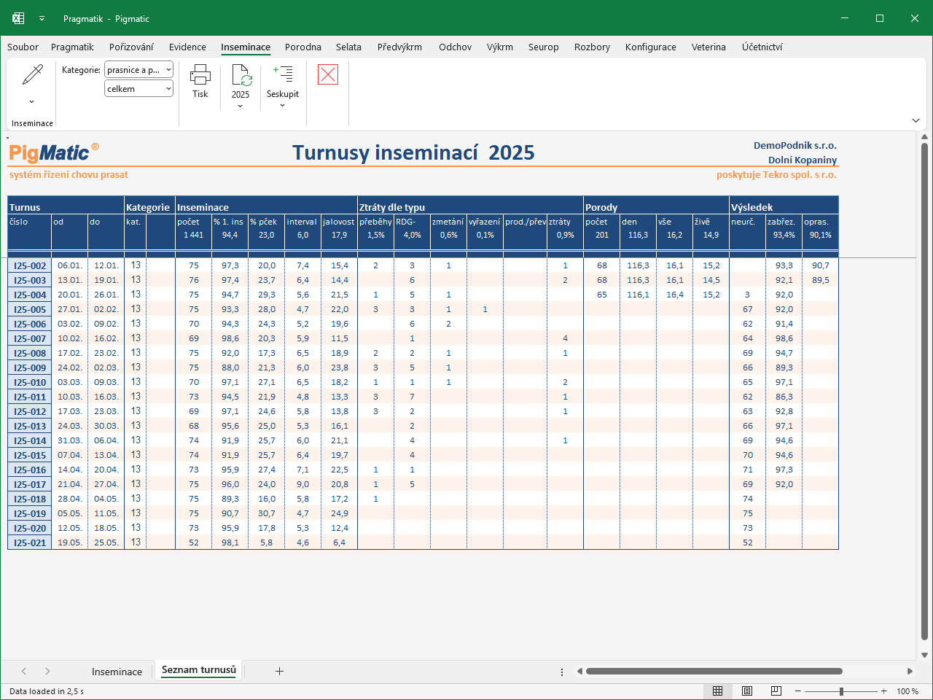933x700 pixels.
Task: Switch to Normal view icon
Action: (718, 691)
